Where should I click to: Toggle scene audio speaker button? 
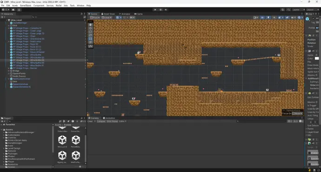[274, 18]
